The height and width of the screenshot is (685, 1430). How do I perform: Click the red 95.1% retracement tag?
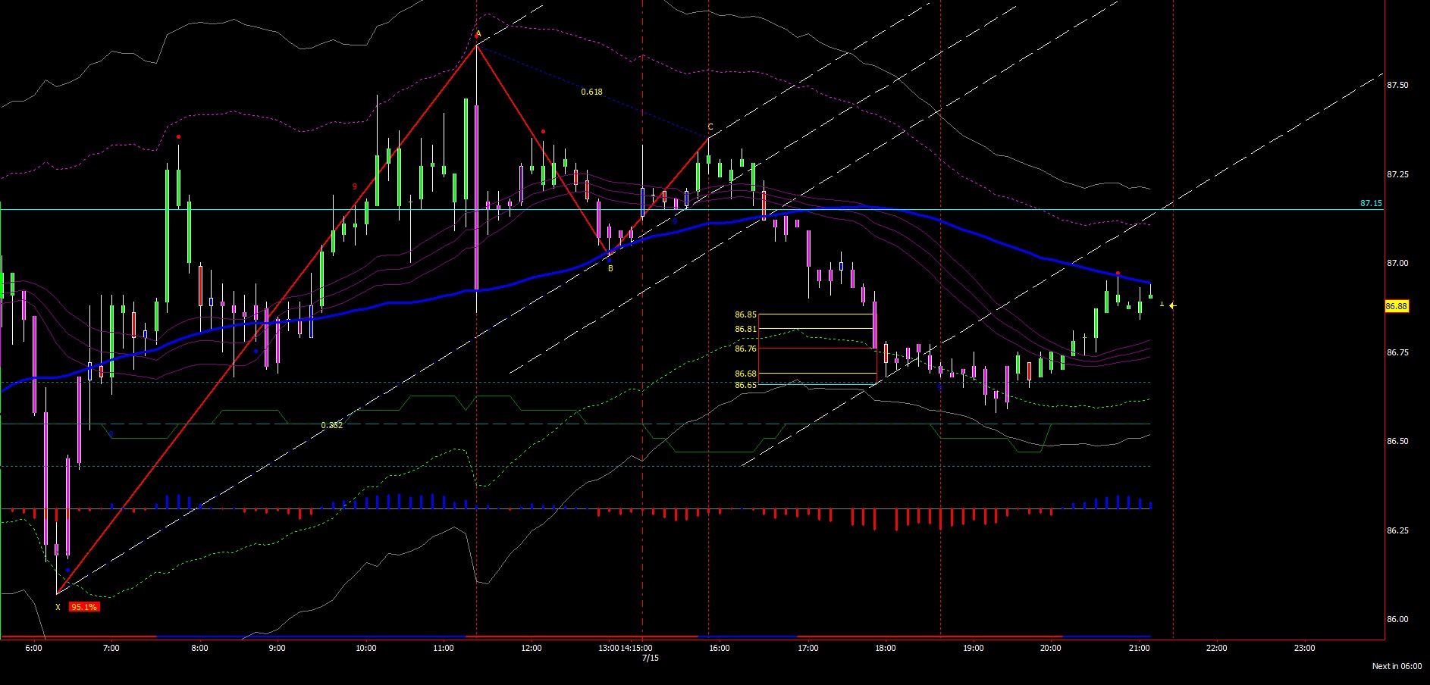pyautogui.click(x=83, y=607)
